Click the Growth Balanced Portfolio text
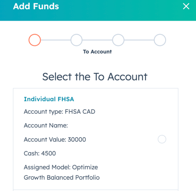This screenshot has height=191, width=196. [62, 177]
